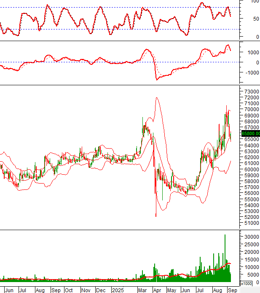Select the May month marker

click(x=172, y=290)
